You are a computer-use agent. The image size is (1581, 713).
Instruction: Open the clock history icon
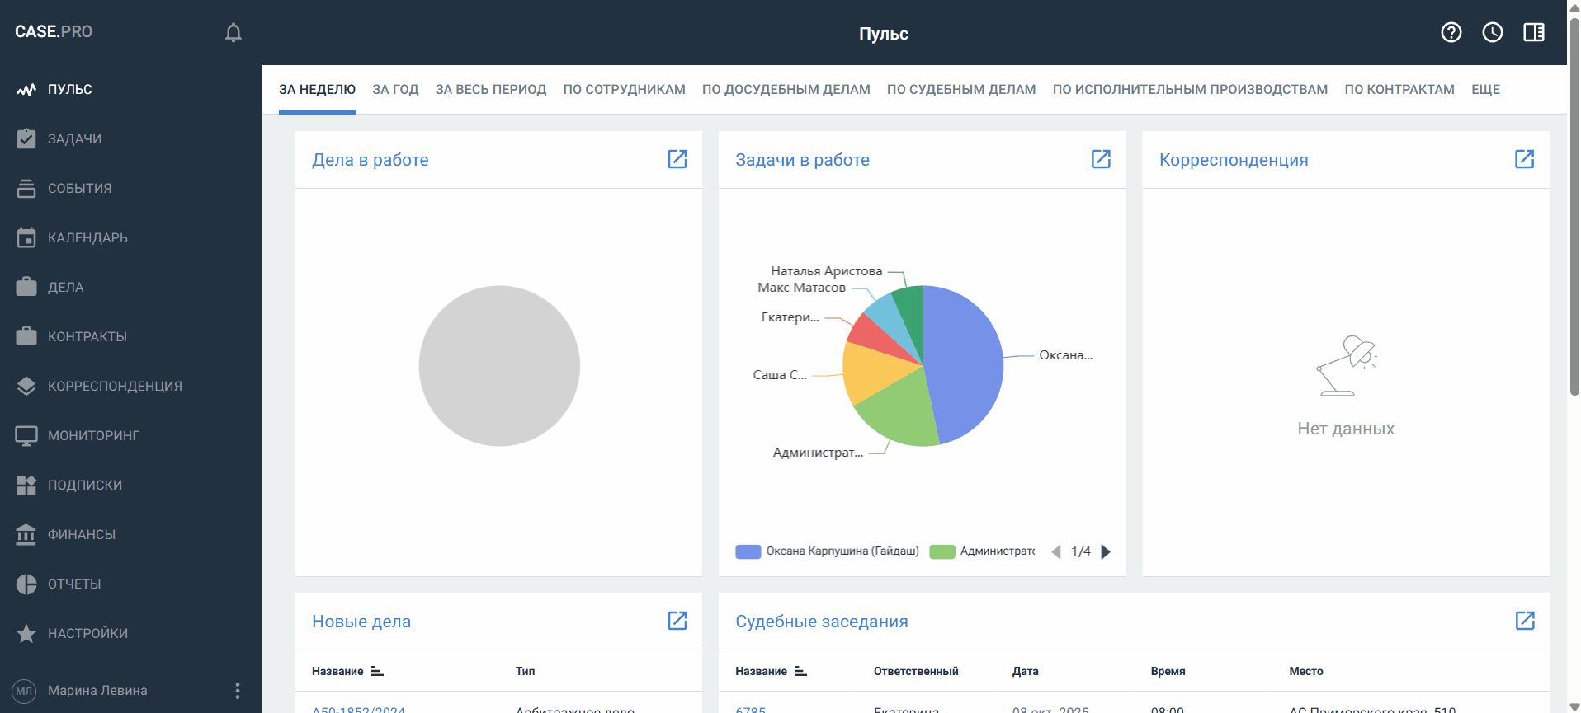1492,32
